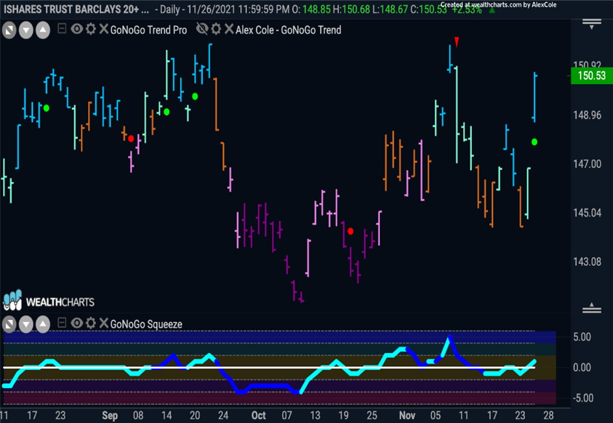Remove the GoNoGo Trend Pro indicator
The height and width of the screenshot is (423, 613).
[x=104, y=29]
